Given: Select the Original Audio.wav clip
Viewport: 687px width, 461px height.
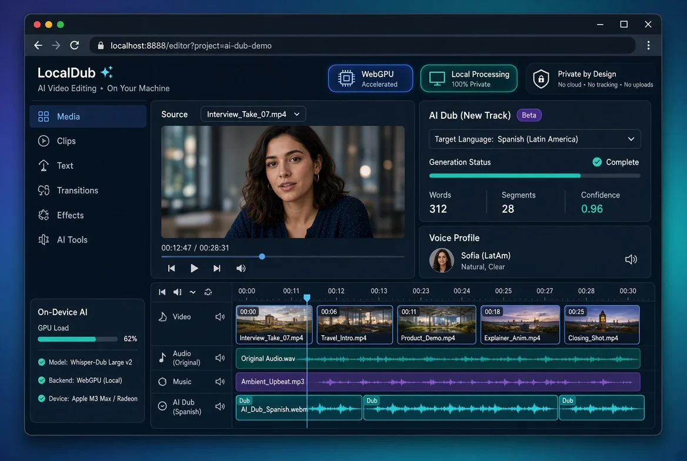Looking at the screenshot, I should click(438, 359).
